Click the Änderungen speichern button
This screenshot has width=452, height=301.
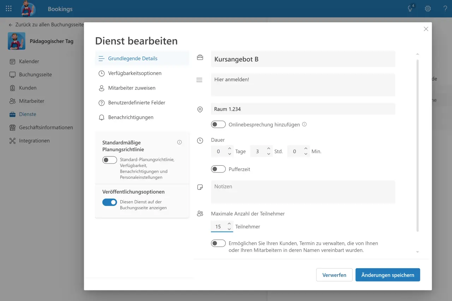tap(388, 275)
